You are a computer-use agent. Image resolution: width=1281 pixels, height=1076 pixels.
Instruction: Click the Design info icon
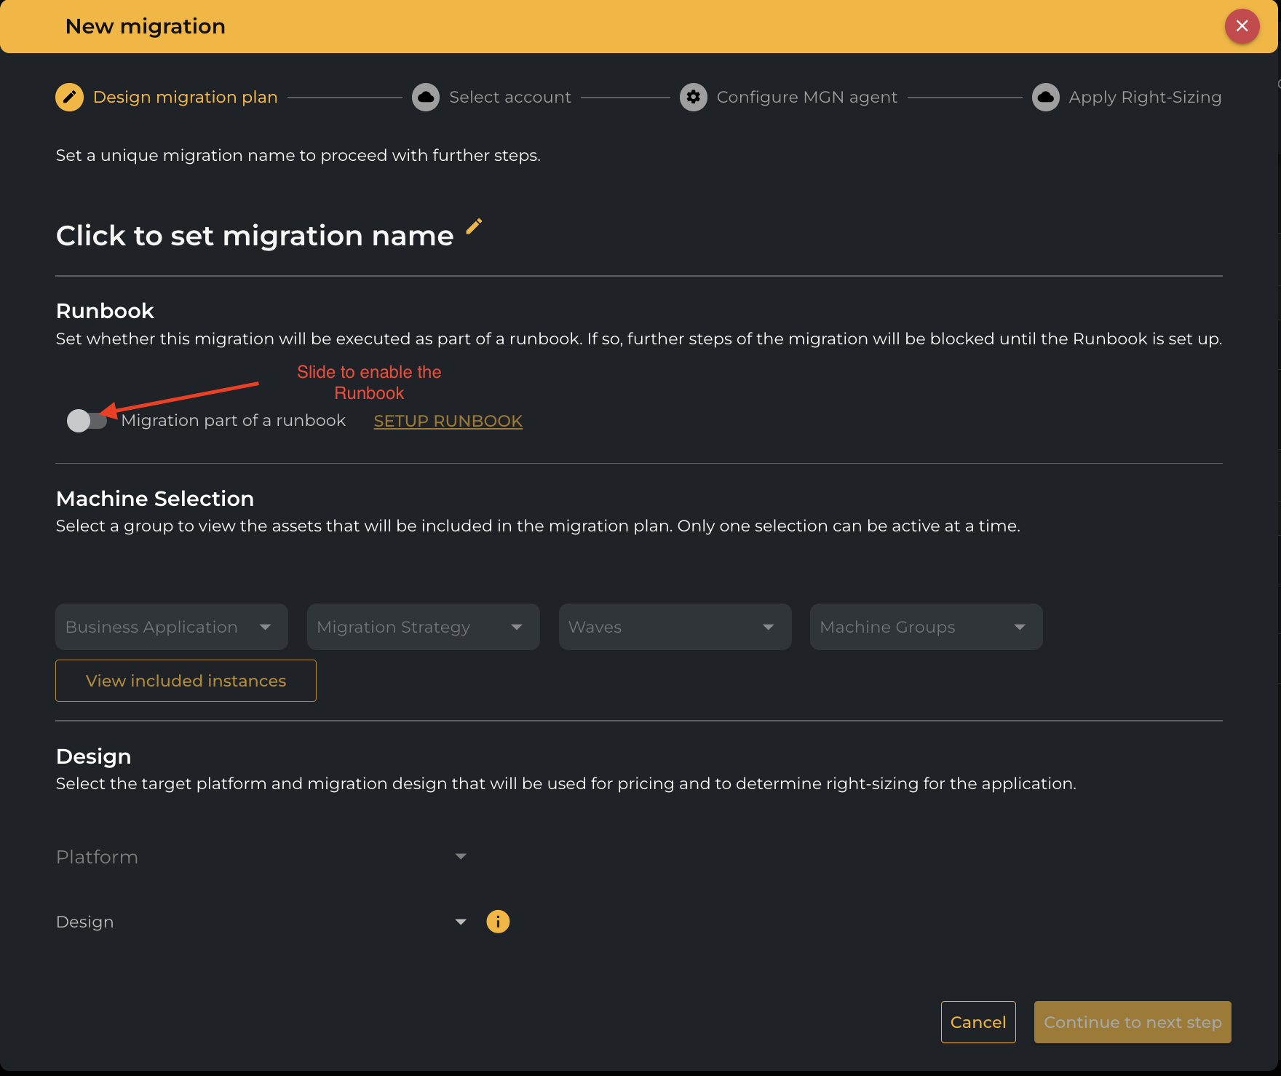[x=498, y=922]
